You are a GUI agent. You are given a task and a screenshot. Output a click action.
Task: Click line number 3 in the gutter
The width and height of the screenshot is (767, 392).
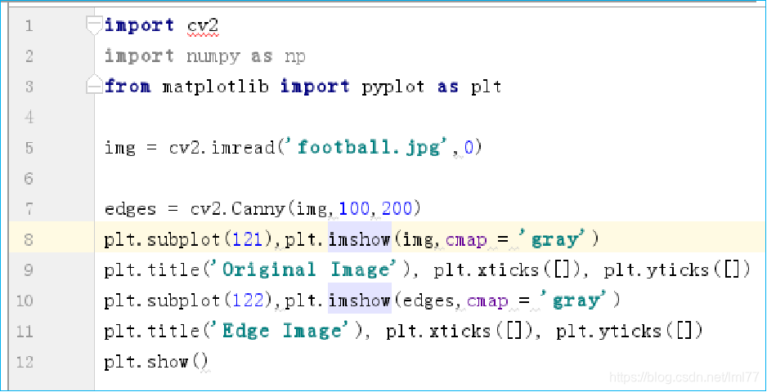(29, 87)
